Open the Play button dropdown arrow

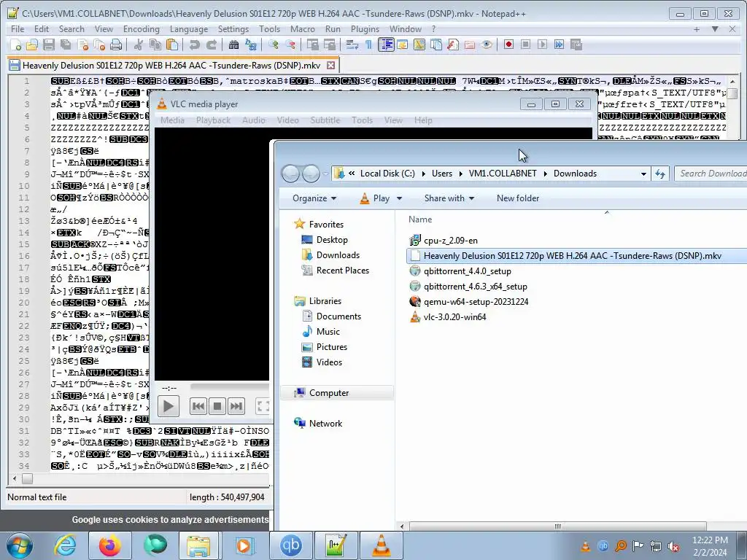[x=399, y=198]
